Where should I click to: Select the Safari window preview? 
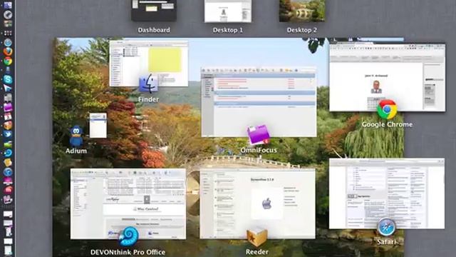387,193
